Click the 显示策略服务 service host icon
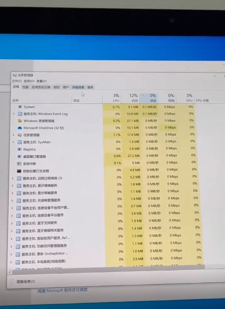This screenshot has height=309, width=225. [x=19, y=193]
